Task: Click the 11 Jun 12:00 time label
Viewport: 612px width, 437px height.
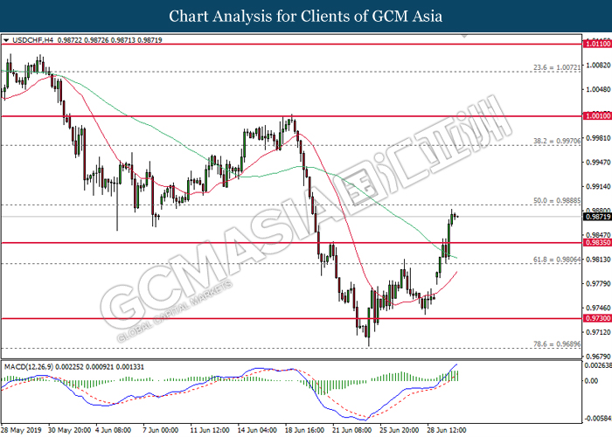Action: click(x=210, y=430)
